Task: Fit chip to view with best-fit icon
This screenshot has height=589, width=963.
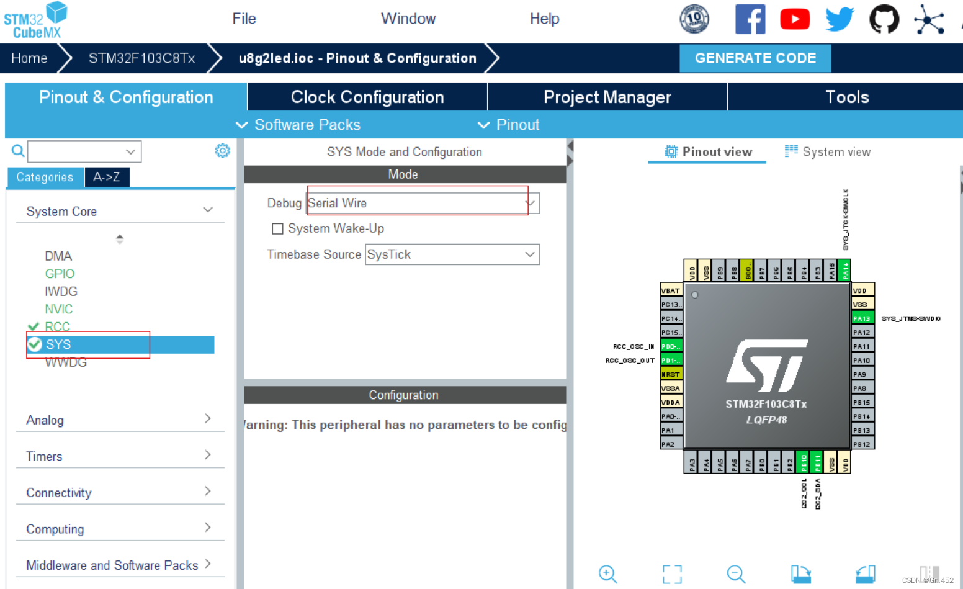Action: 672,574
